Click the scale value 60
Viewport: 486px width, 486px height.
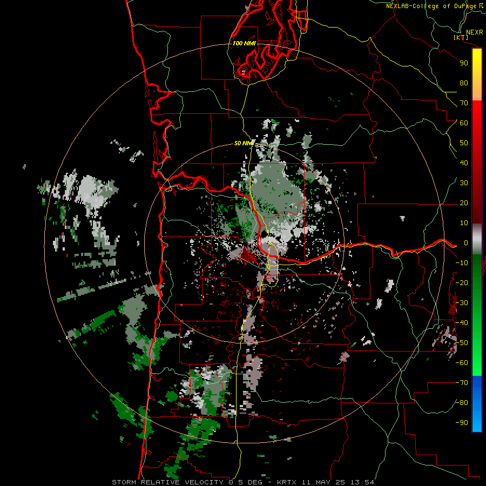[x=464, y=123]
